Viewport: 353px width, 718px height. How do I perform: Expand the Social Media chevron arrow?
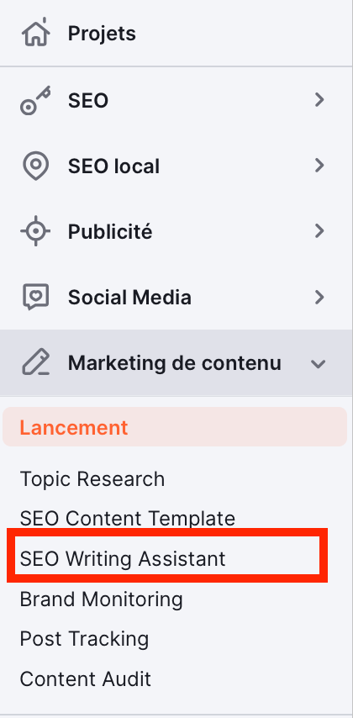pyautogui.click(x=319, y=298)
